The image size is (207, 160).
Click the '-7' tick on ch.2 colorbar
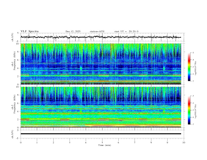(x=193, y=124)
